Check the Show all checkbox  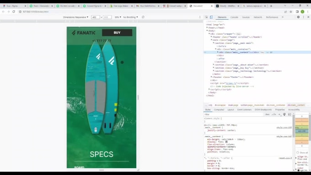(298, 153)
